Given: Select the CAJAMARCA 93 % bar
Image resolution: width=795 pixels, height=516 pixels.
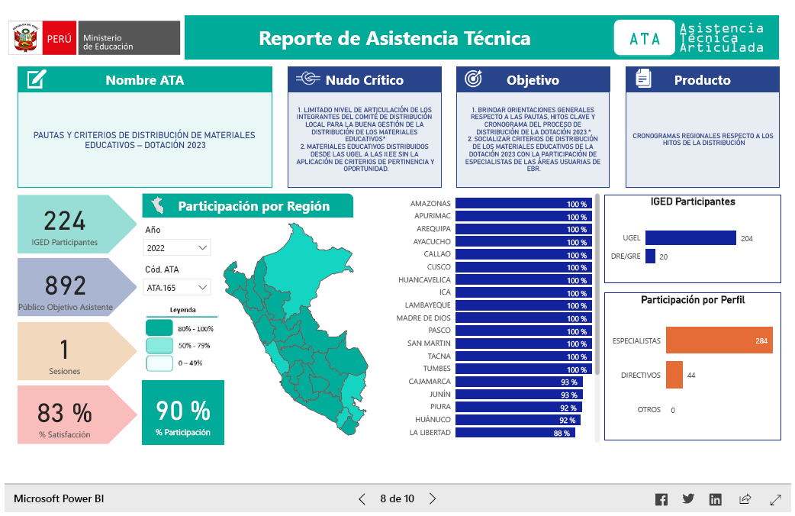Looking at the screenshot, I should pos(519,382).
